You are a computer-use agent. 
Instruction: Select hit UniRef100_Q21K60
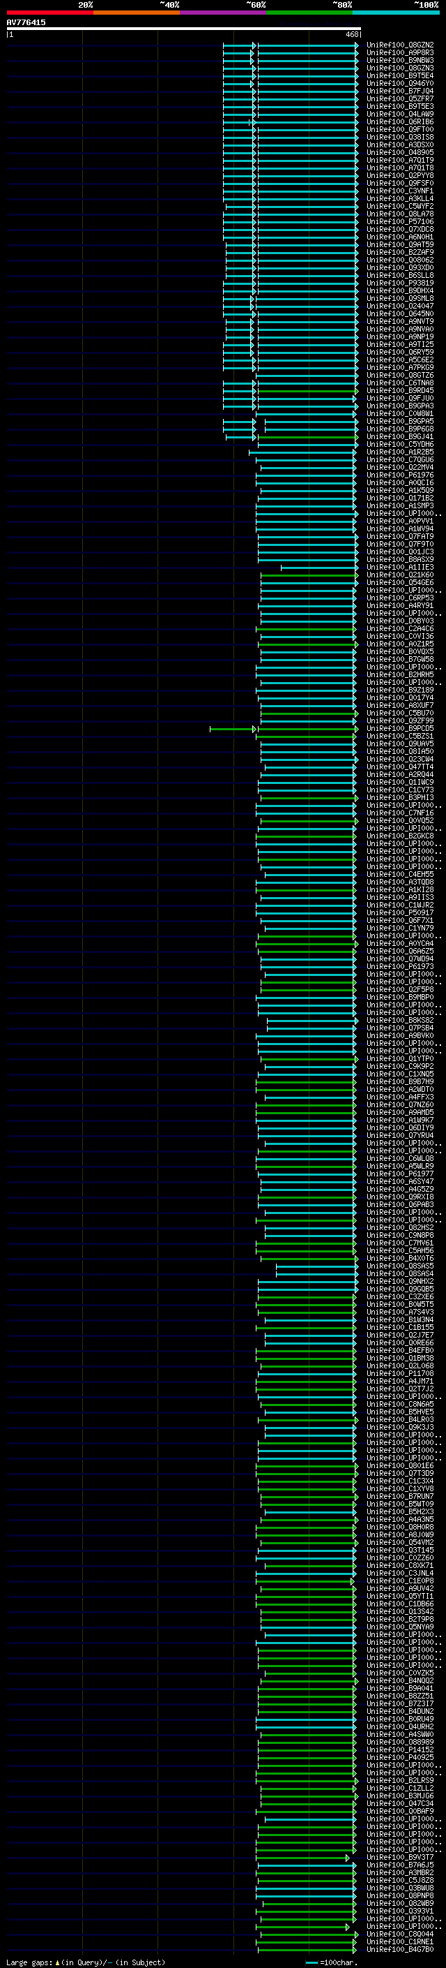point(400,575)
